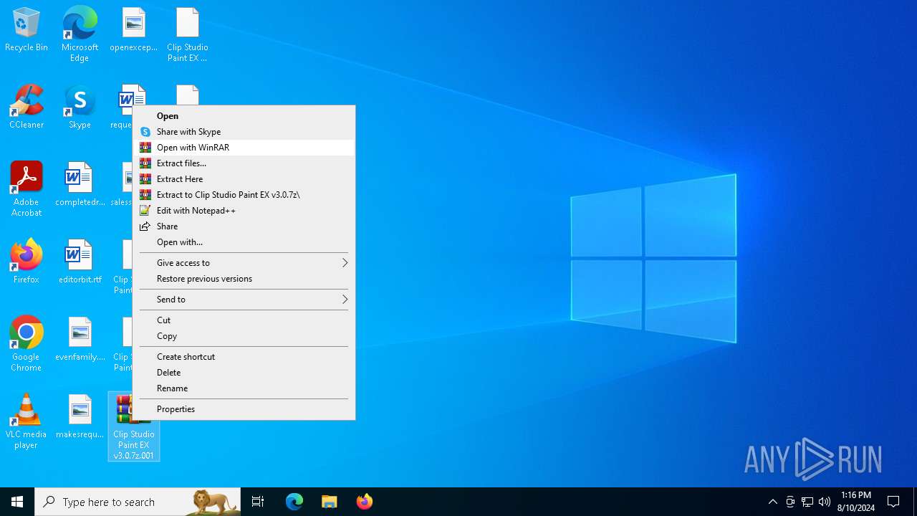Choose Restore previous versions
This screenshot has height=516, width=917.
coord(244,279)
